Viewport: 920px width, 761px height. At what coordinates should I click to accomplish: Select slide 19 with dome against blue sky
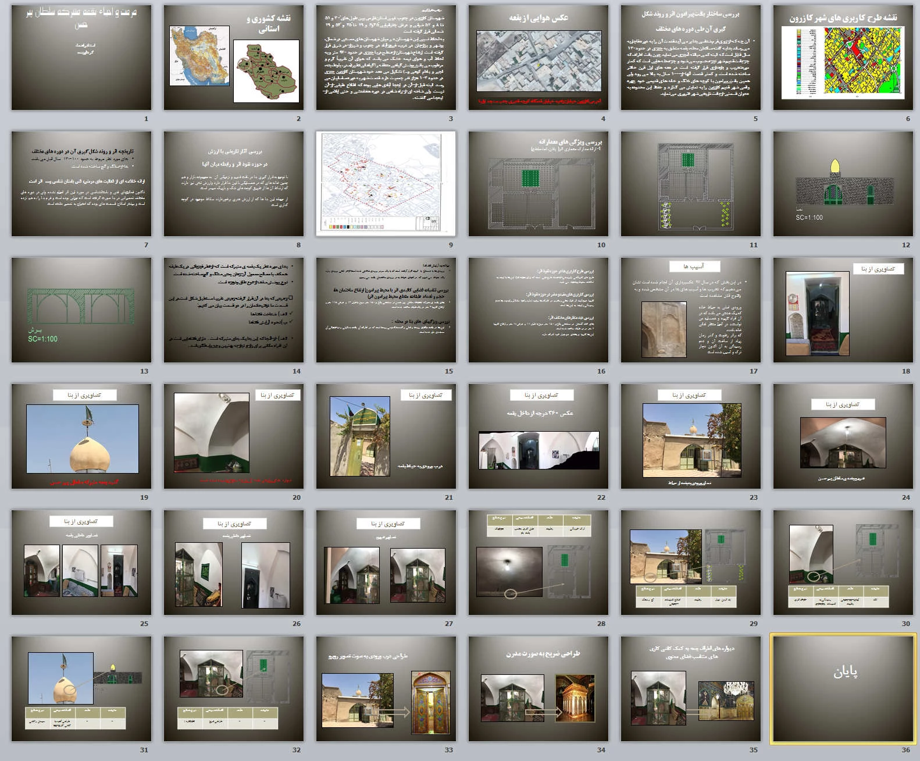pyautogui.click(x=81, y=436)
